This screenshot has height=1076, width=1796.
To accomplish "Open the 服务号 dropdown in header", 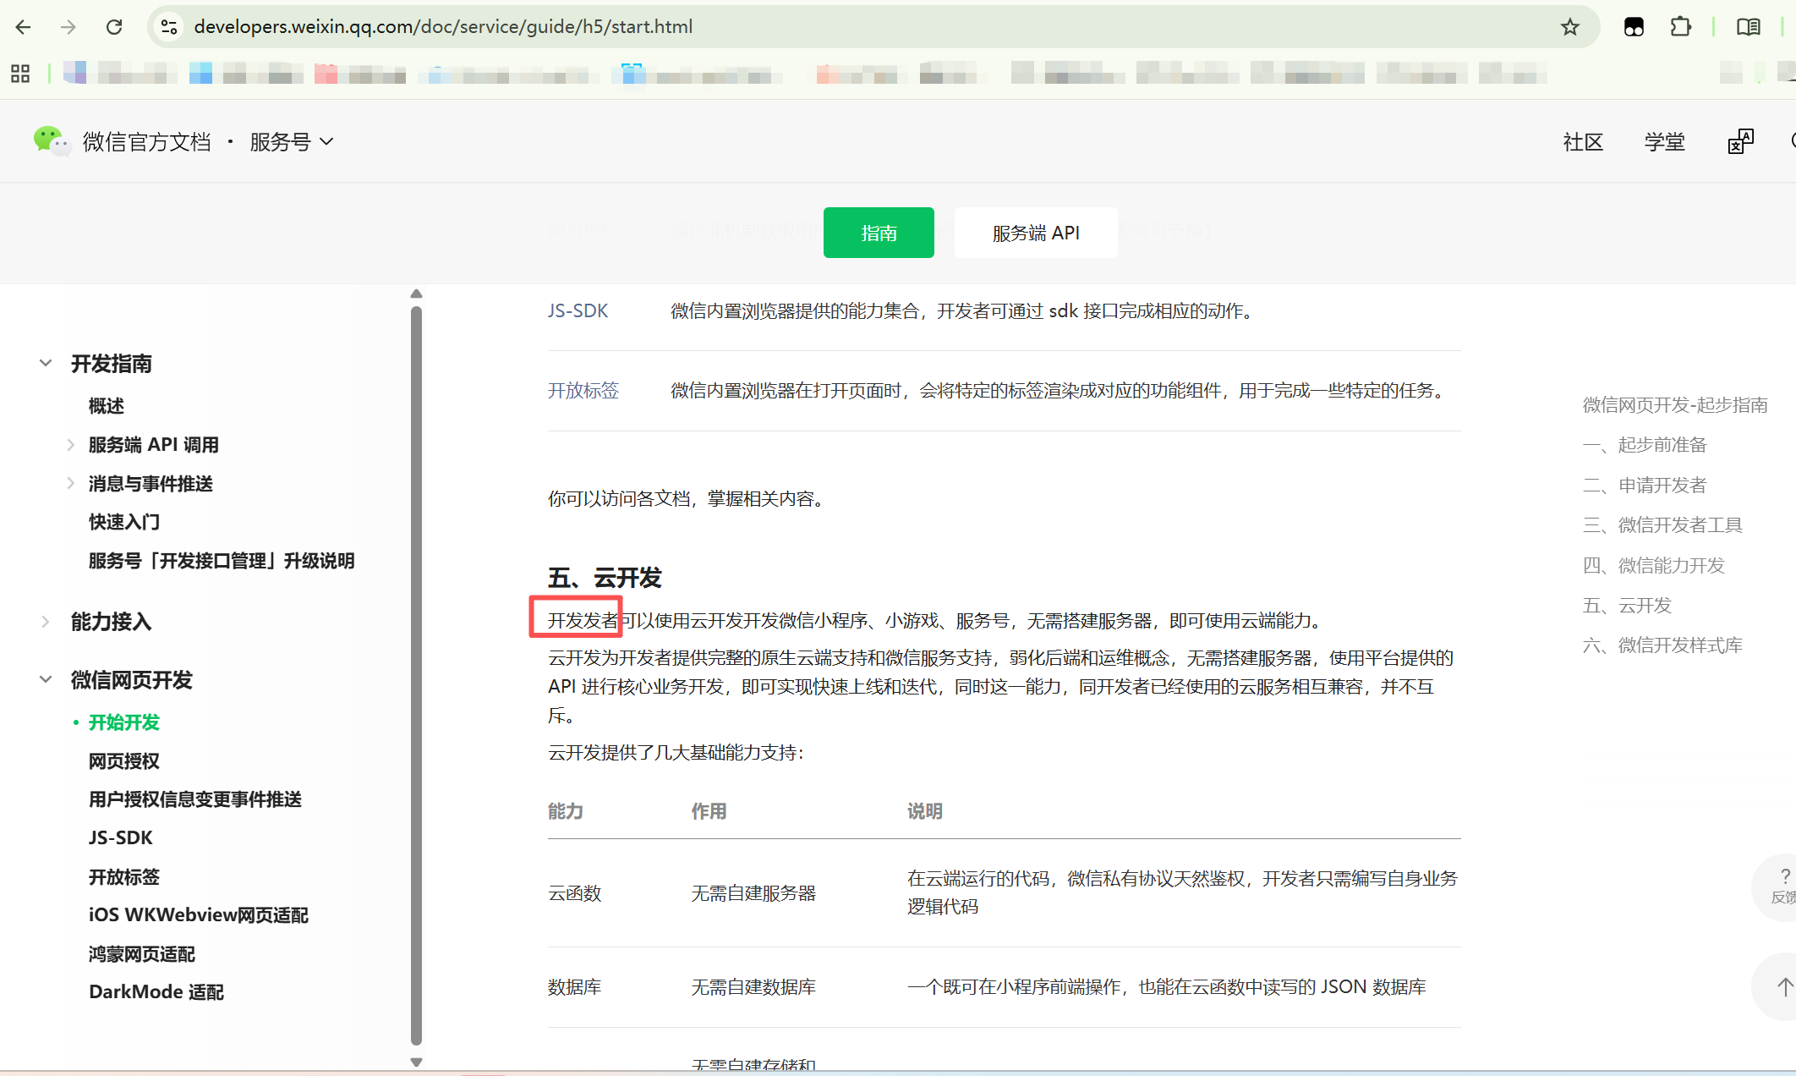I will 292,141.
